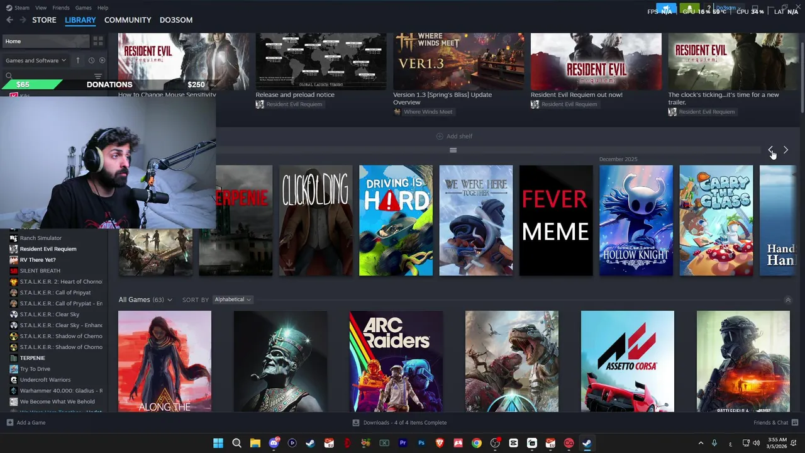Open Carry the Glass game cover
The image size is (805, 453).
[716, 220]
